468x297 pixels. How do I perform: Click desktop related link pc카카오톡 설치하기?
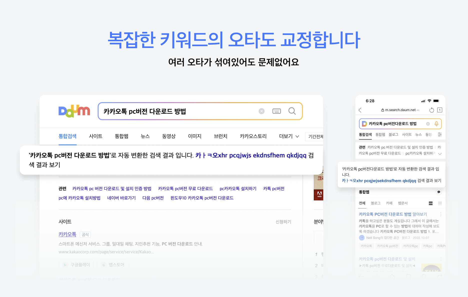[x=238, y=189]
